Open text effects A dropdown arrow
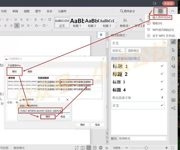The width and height of the screenshot is (180, 150). pyautogui.click(x=31, y=19)
